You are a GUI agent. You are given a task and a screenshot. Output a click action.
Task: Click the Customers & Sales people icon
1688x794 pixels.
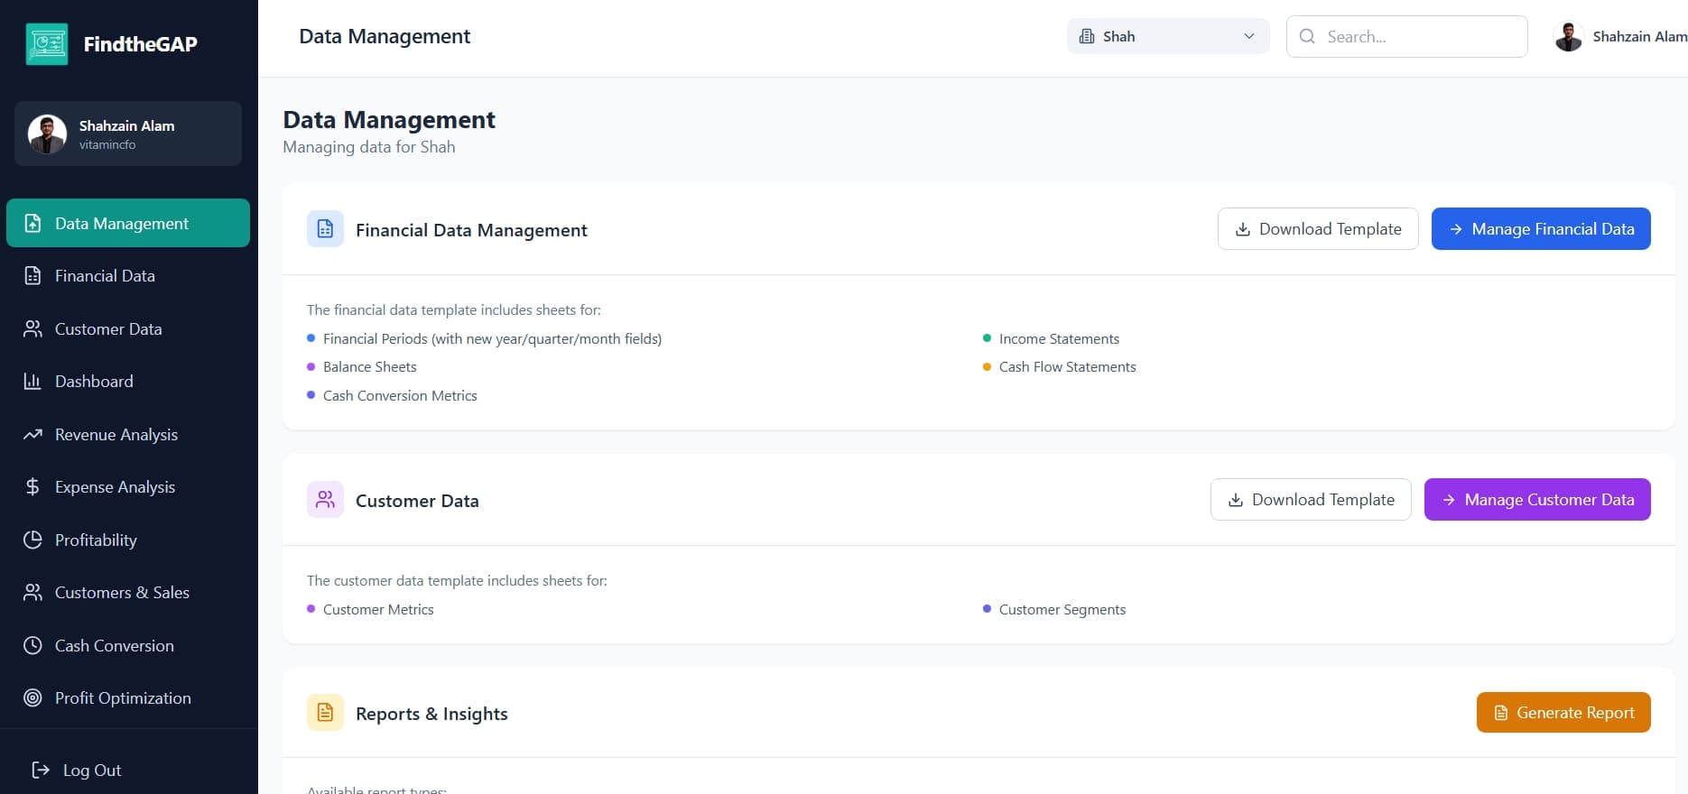32,592
